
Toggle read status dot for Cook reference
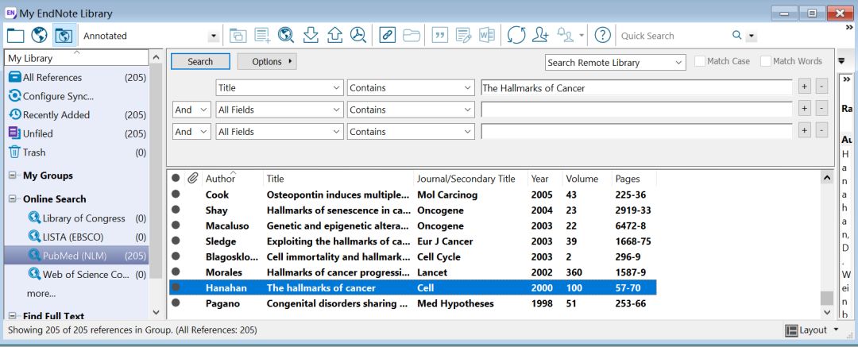[176, 194]
